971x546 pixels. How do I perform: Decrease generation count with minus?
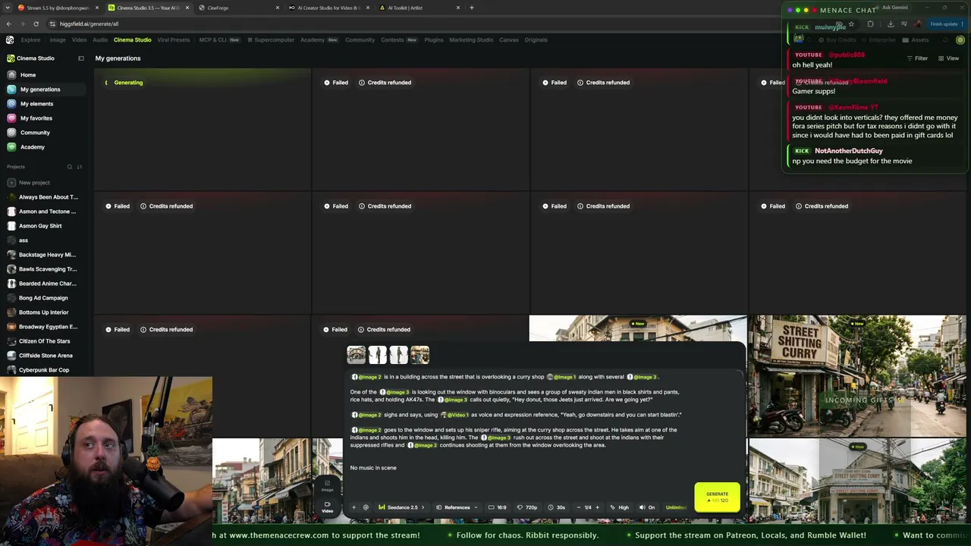579,507
